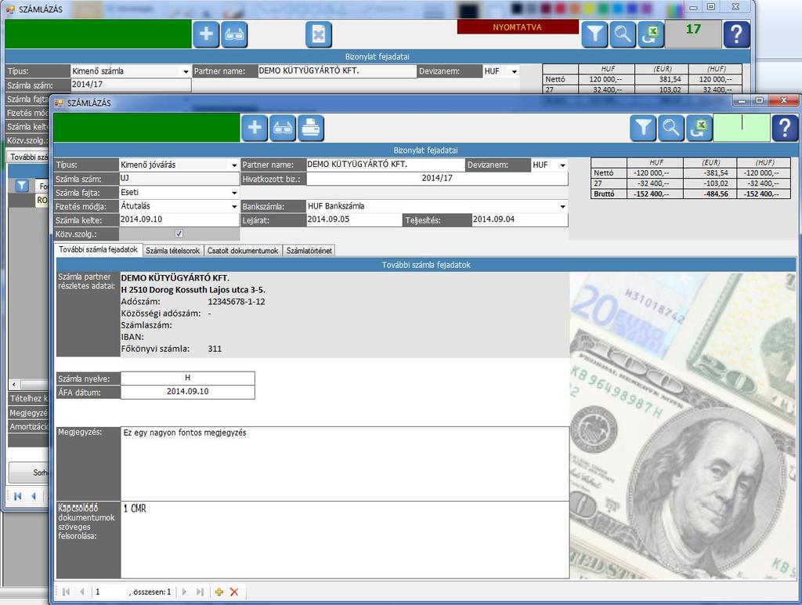Viewport: 802px width, 605px height.
Task: Open the Fizetés módja dropdown showing Átutalás
Action: click(x=234, y=206)
